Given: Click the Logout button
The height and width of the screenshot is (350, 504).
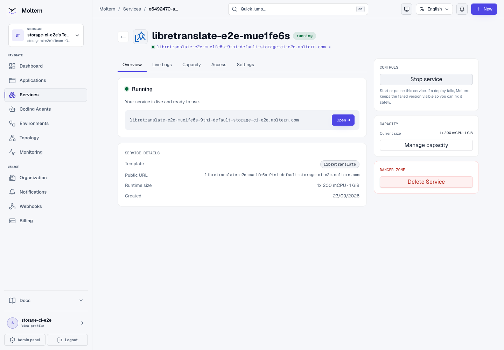Looking at the screenshot, I should (67, 340).
